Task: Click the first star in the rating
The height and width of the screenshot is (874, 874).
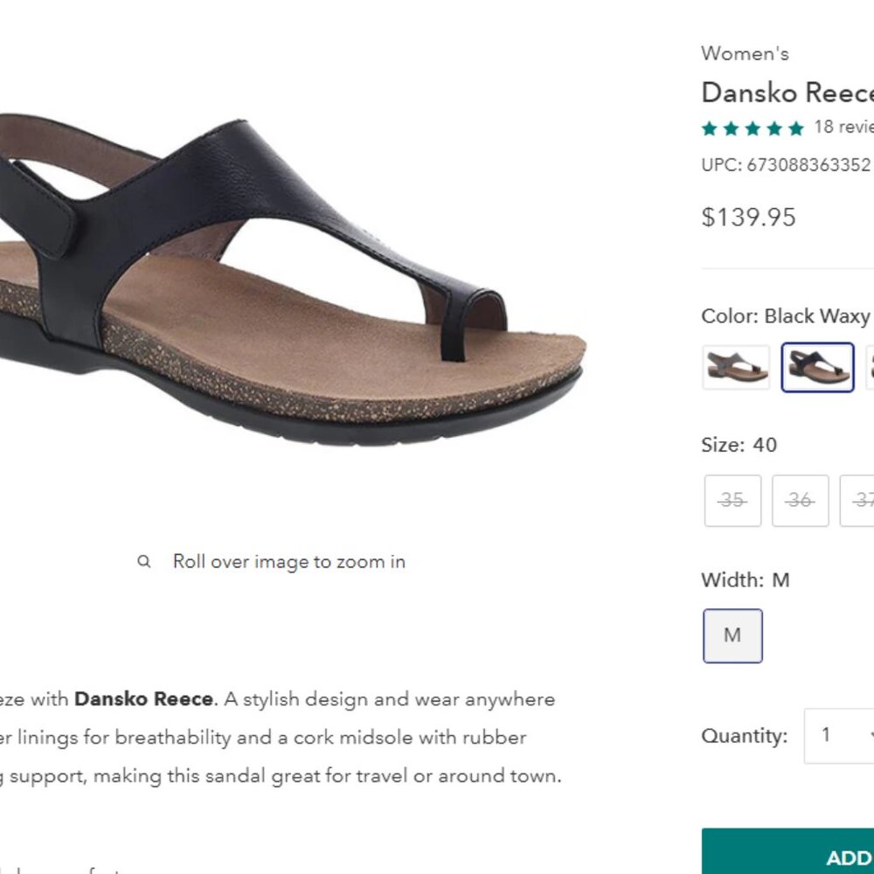Action: click(x=708, y=127)
